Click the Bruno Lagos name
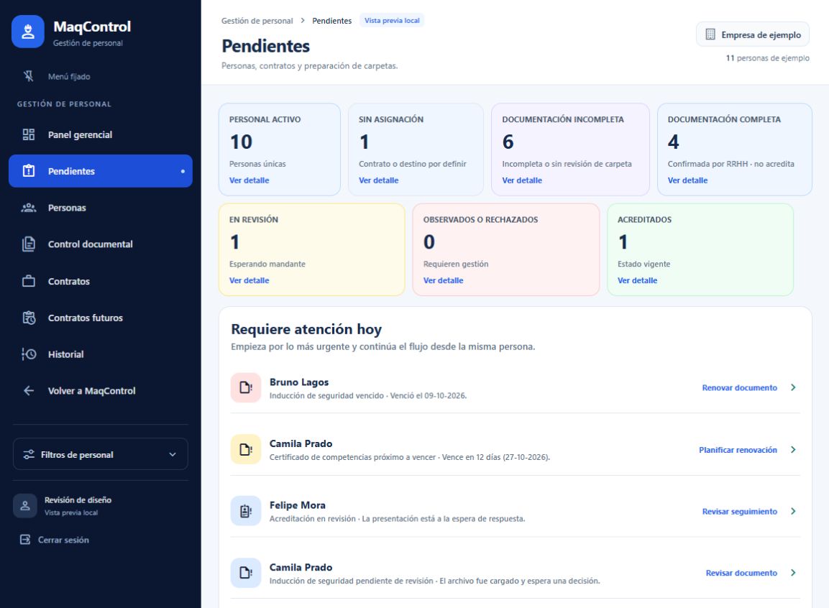This screenshot has width=829, height=608. pos(298,382)
